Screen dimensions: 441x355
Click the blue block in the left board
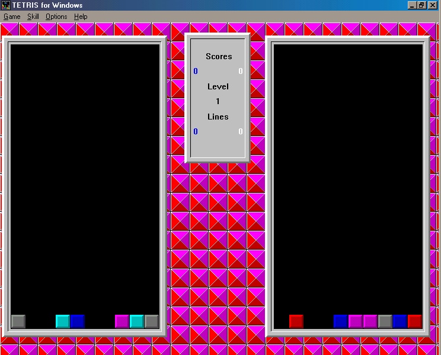78,321
